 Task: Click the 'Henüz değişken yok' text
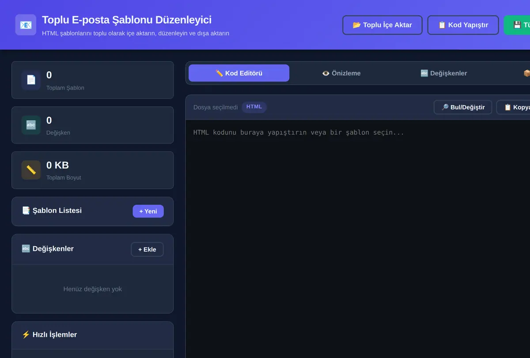[x=93, y=289]
